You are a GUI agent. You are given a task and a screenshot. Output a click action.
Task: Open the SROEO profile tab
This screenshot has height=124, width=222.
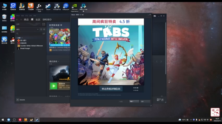[x=47, y=20]
